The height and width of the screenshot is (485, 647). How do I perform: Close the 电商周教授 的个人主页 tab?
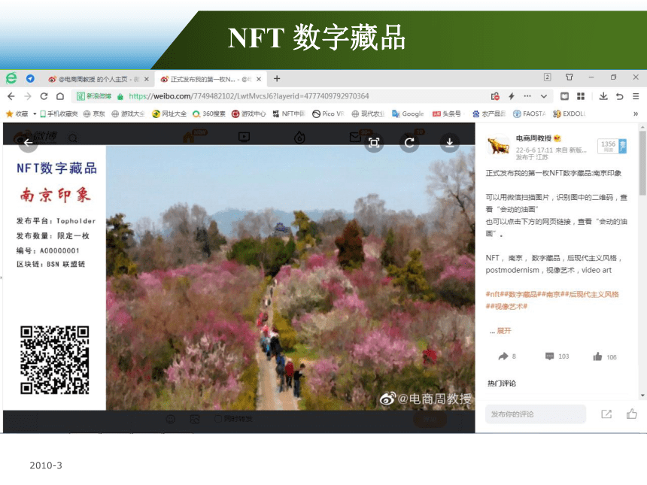[x=147, y=79]
